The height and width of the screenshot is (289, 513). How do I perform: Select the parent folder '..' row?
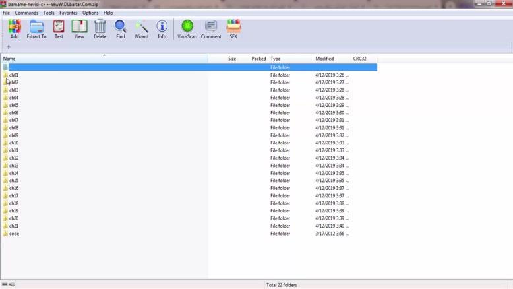(x=10, y=67)
